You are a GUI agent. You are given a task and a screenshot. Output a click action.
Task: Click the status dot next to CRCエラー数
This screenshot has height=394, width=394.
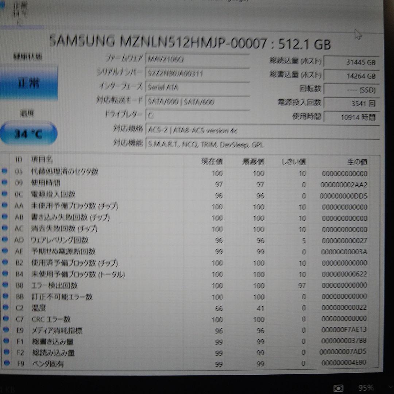click(x=5, y=318)
